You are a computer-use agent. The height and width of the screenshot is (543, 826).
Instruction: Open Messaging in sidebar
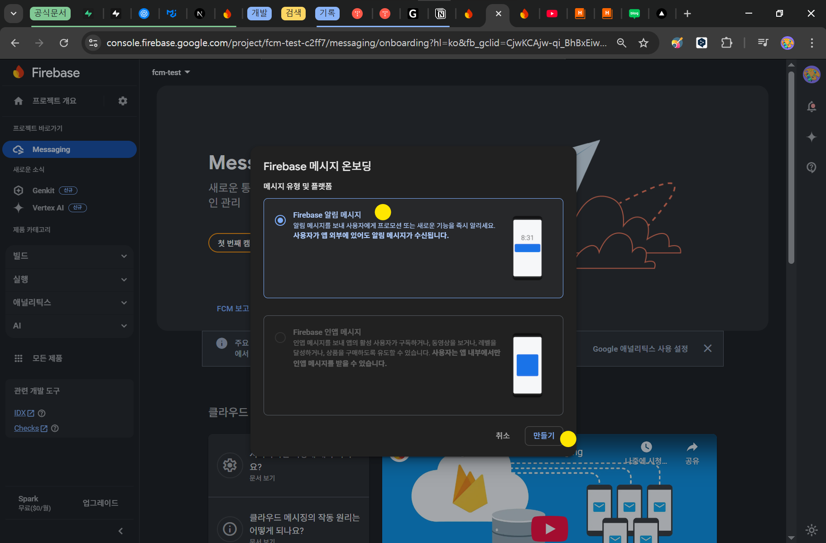(69, 149)
